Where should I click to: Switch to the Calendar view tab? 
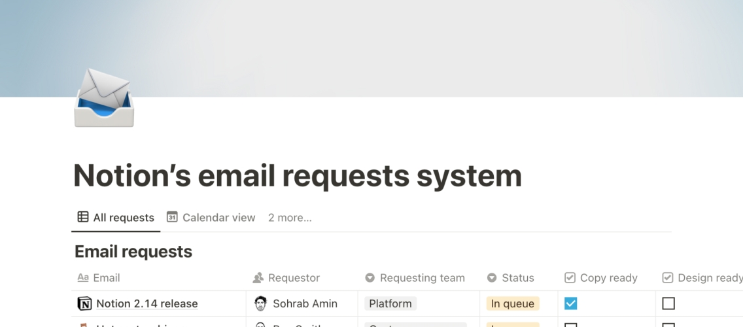click(218, 218)
